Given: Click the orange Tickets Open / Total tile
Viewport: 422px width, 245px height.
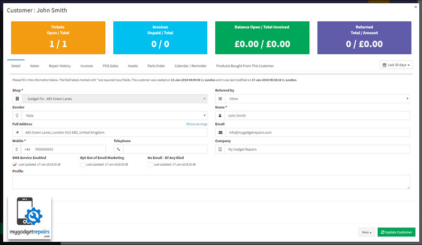Looking at the screenshot, I should pyautogui.click(x=58, y=38).
